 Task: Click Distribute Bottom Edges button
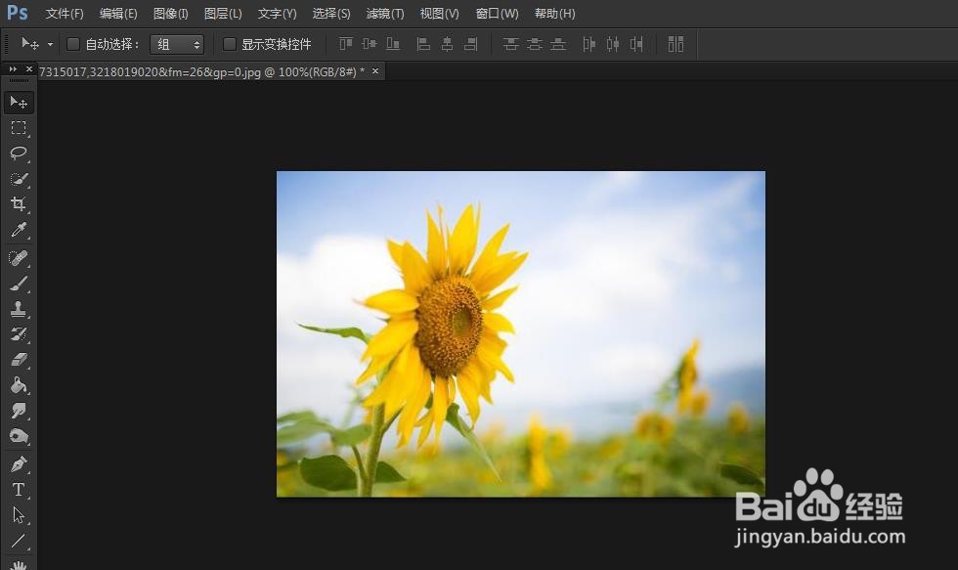[x=558, y=44]
